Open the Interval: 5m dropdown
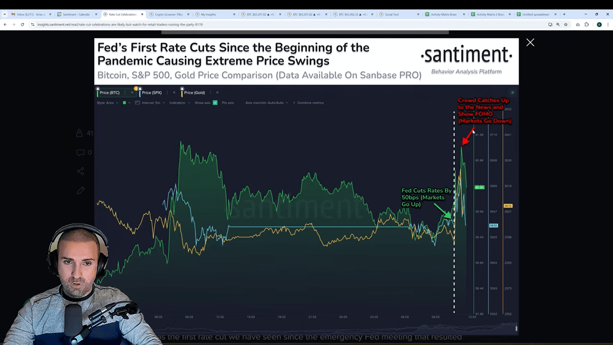 pos(152,103)
